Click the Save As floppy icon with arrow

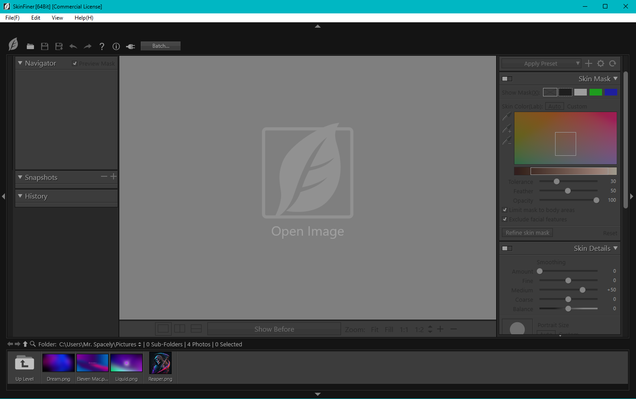pos(59,46)
